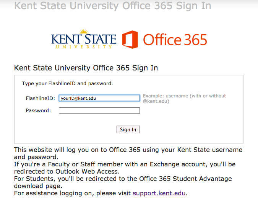This screenshot has width=258, height=201.
Task: Focus the FlashlineID input field
Action: tap(99, 98)
